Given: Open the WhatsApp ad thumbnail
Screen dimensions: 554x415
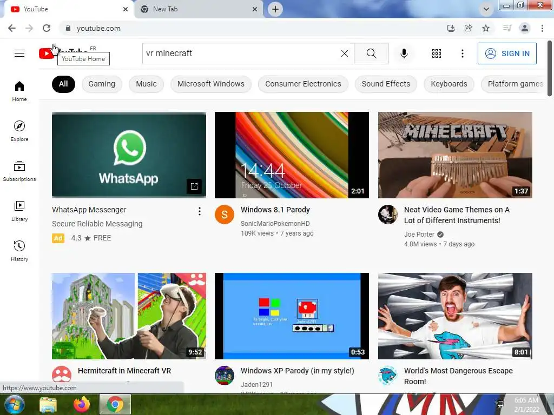Looking at the screenshot, I should pos(129,155).
